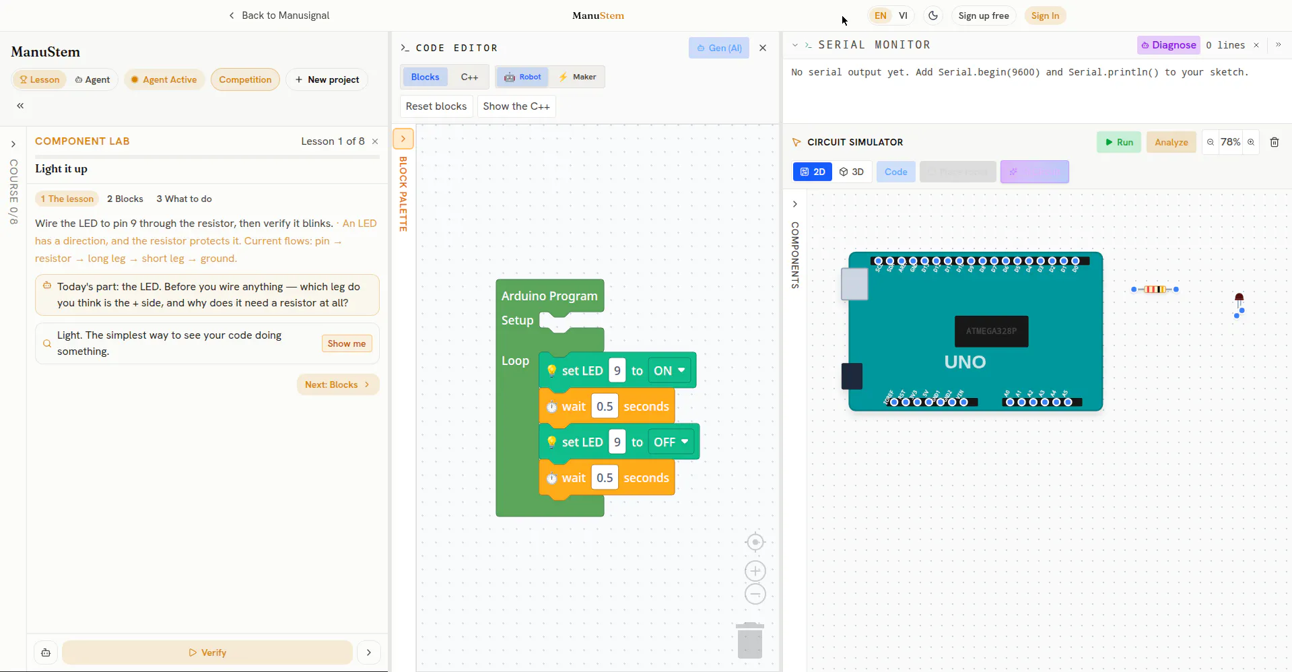Collapse the Serial Monitor chevron
Viewport: 1292px width, 672px height.
tap(795, 45)
